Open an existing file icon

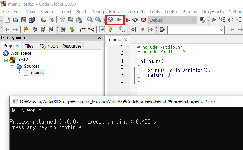pos(15,20)
